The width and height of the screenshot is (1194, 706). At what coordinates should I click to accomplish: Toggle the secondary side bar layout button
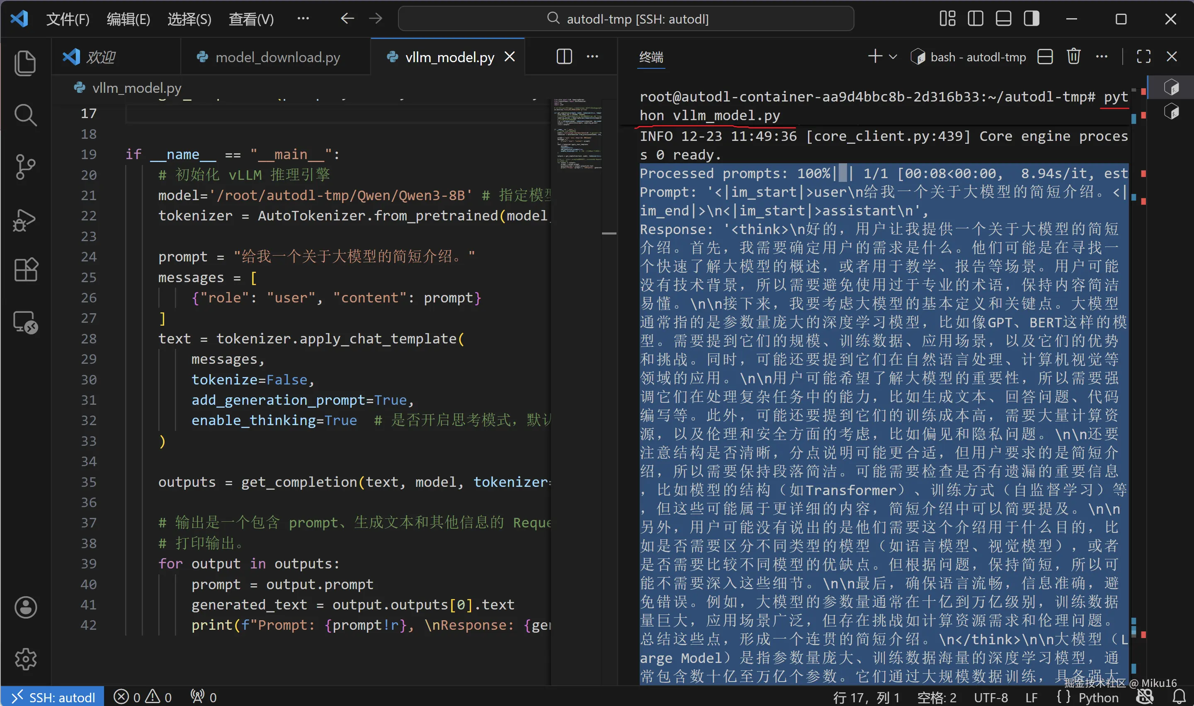tap(1031, 19)
